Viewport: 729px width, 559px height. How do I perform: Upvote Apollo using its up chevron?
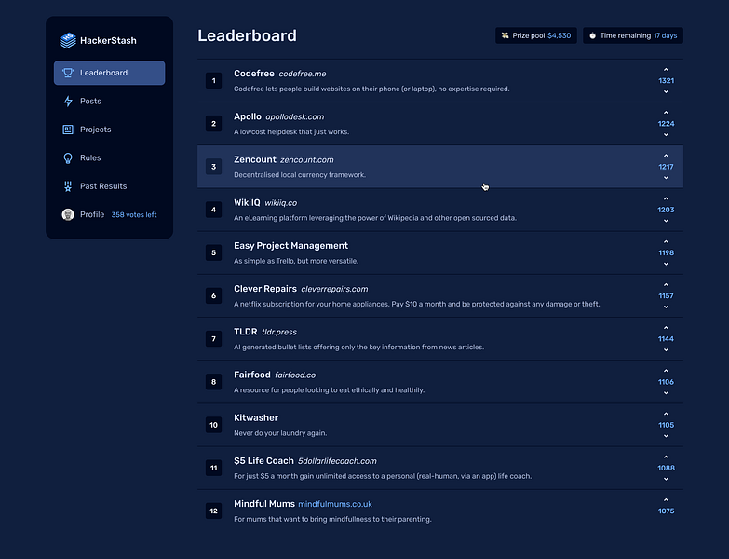(666, 113)
